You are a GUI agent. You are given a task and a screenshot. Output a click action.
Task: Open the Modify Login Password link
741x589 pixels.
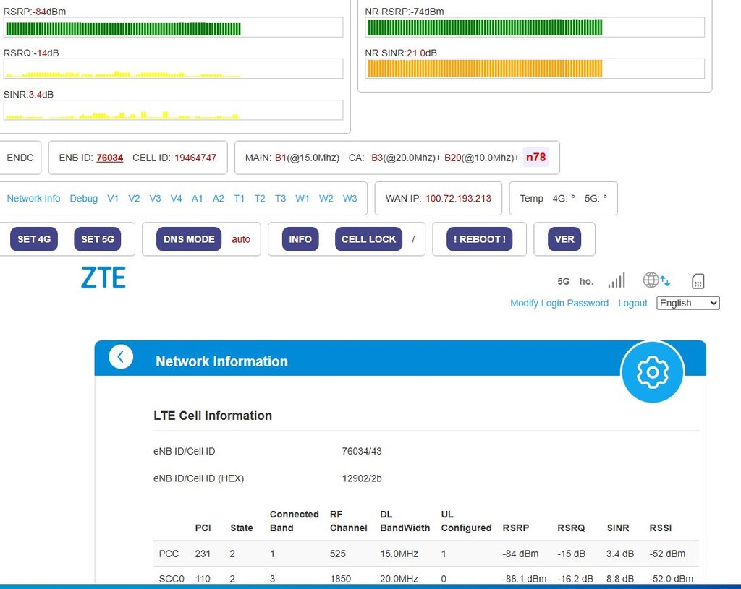pyautogui.click(x=559, y=303)
